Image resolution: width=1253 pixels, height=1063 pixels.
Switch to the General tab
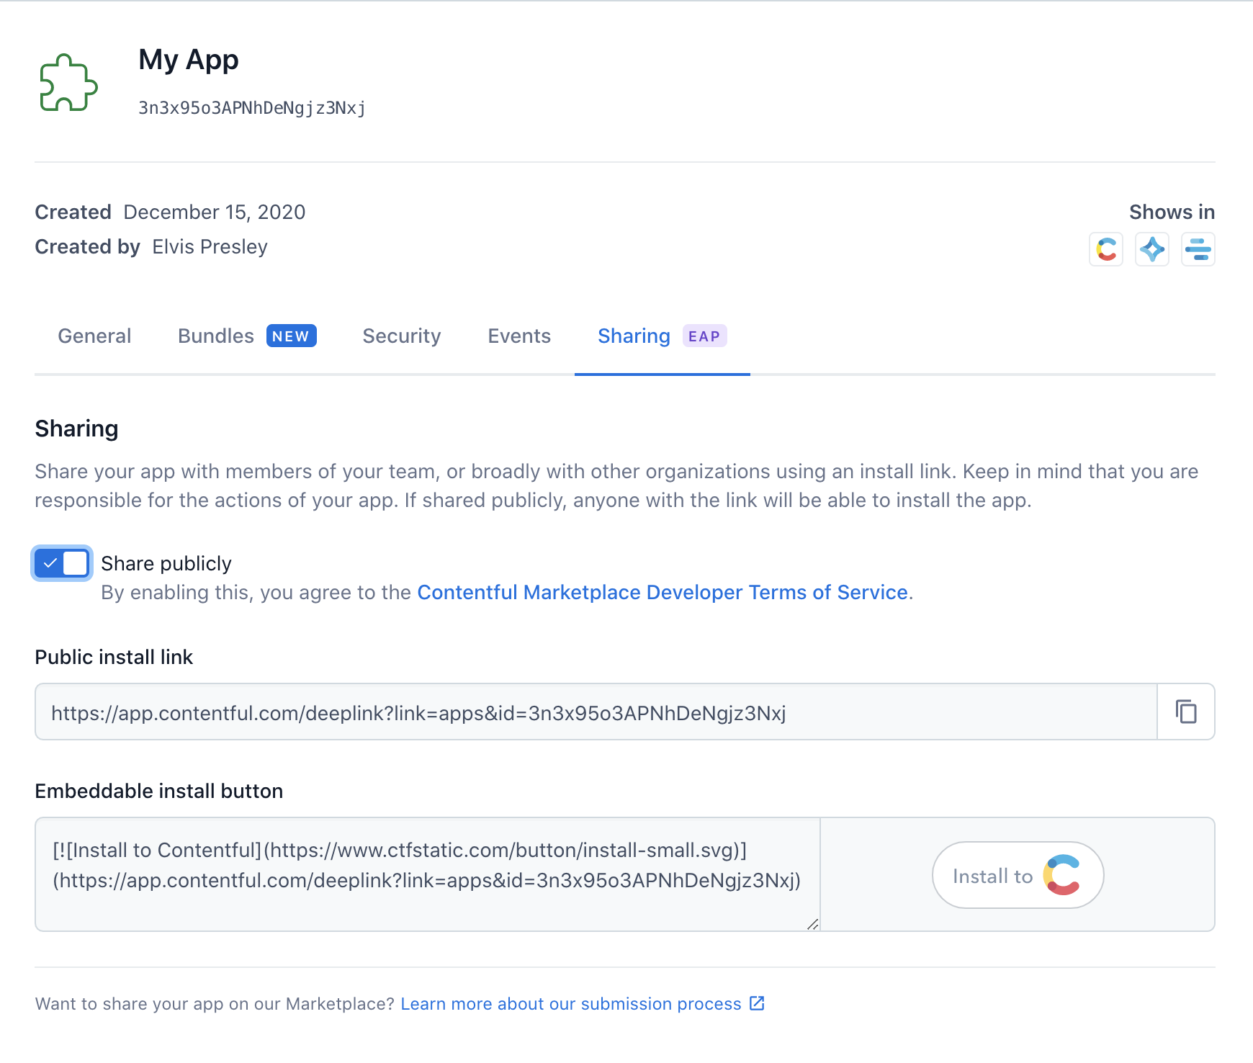94,336
